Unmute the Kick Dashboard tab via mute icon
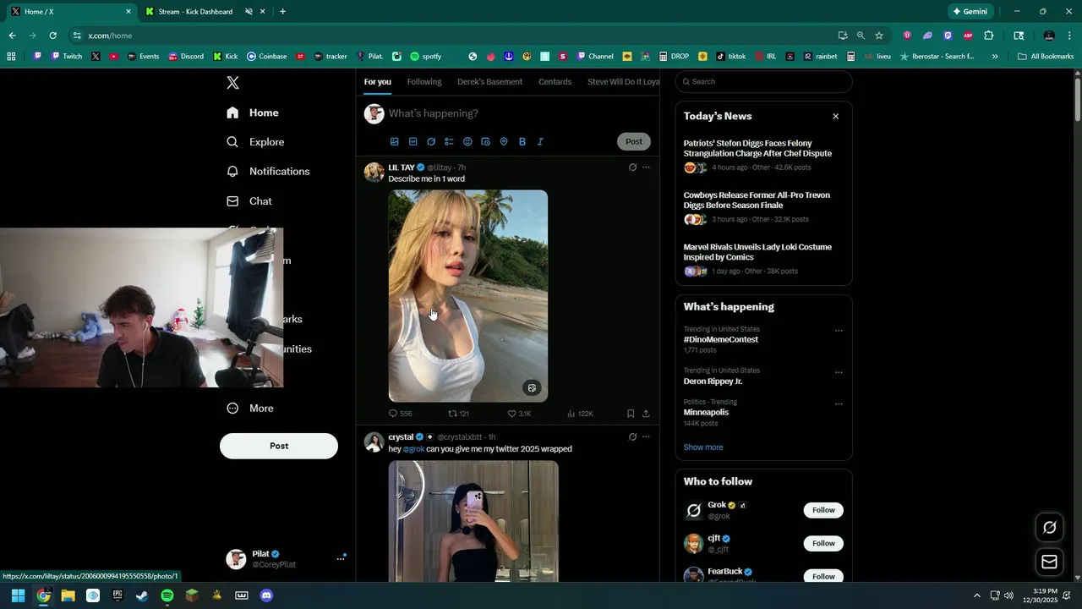The height and width of the screenshot is (609, 1082). click(x=249, y=12)
